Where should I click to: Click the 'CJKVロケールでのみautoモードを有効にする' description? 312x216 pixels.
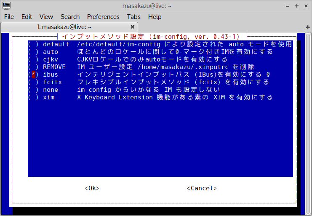[152, 59]
